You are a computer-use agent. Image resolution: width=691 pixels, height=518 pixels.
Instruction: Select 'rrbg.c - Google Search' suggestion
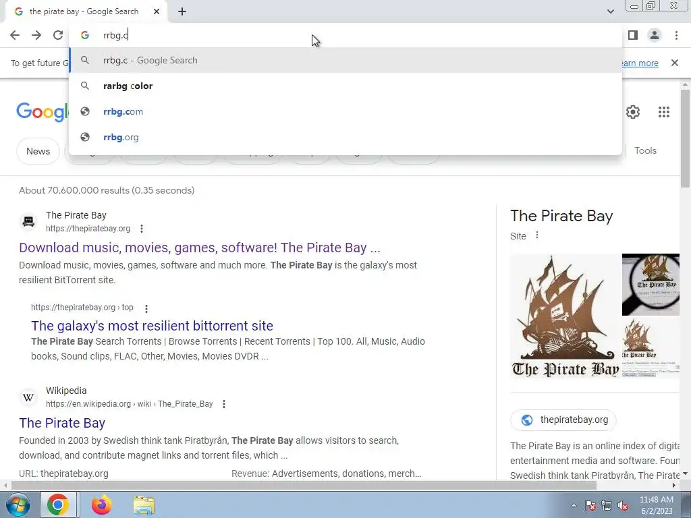[345, 60]
